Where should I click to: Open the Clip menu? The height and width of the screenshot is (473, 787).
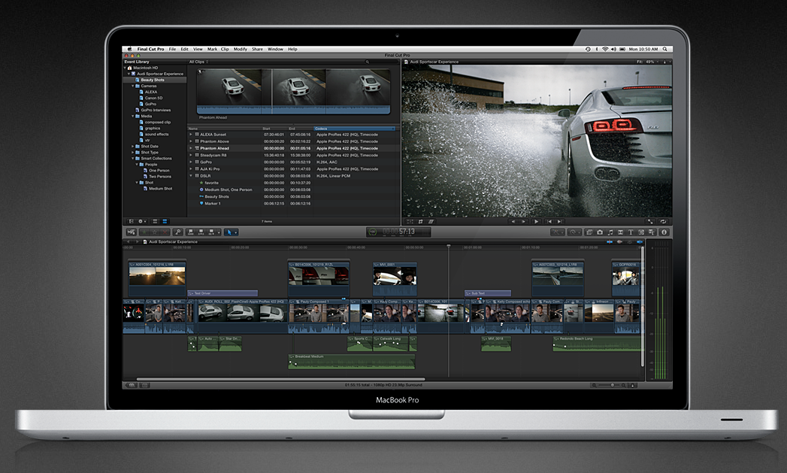[x=225, y=49]
